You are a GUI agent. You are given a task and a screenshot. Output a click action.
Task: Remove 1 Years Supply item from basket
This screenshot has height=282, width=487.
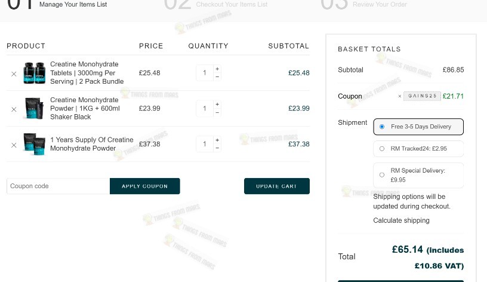(14, 145)
